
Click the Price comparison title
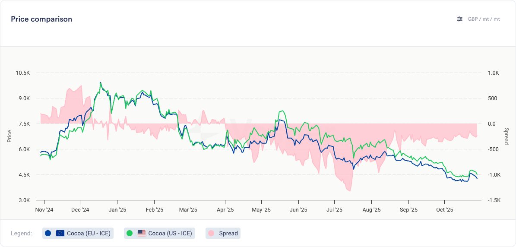[41, 19]
